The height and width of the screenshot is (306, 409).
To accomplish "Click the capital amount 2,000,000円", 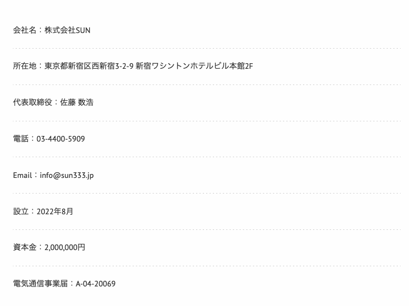I will click(x=65, y=247).
